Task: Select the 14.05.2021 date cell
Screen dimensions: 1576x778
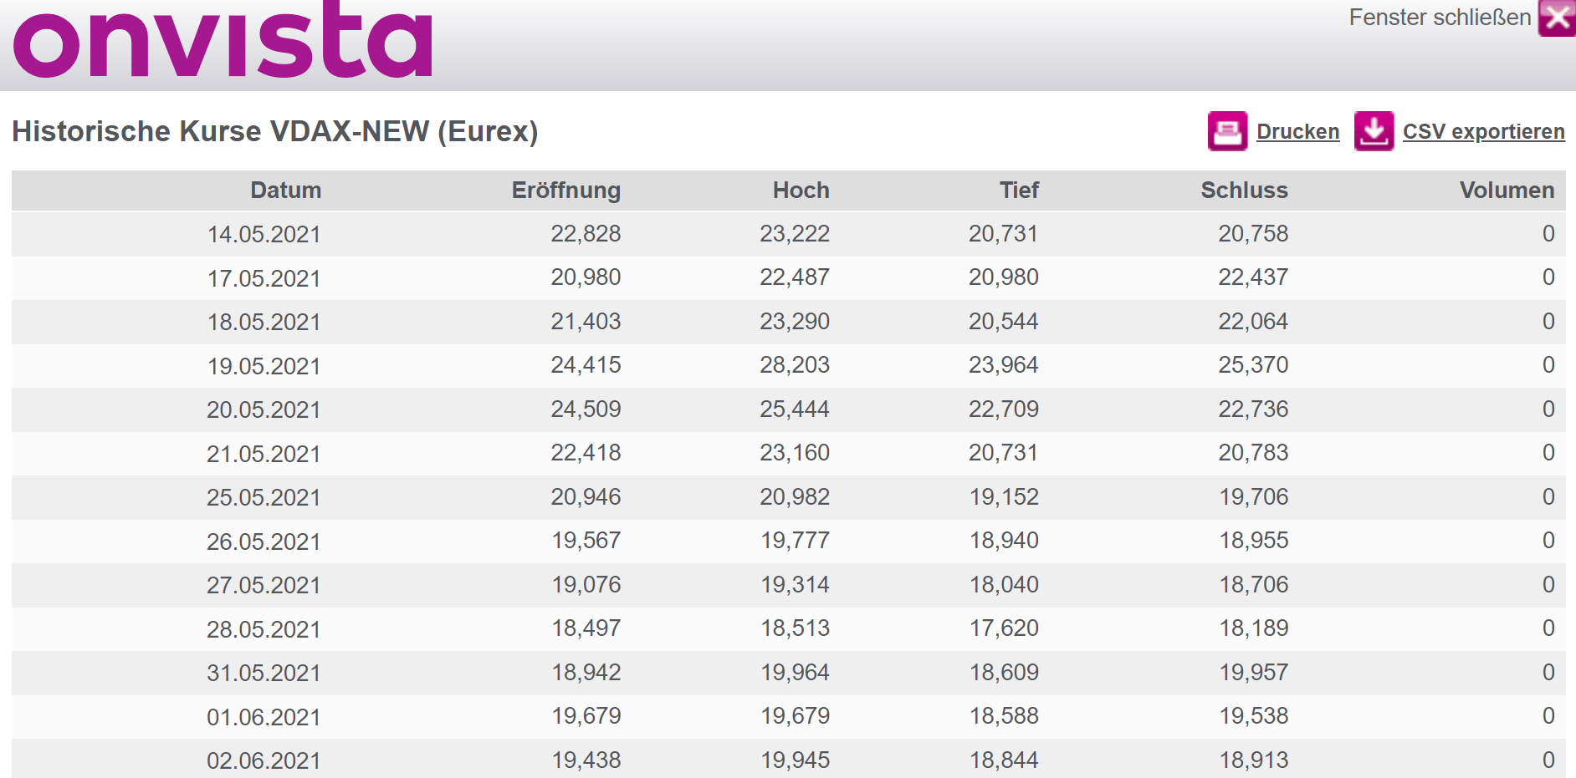Action: (x=264, y=235)
